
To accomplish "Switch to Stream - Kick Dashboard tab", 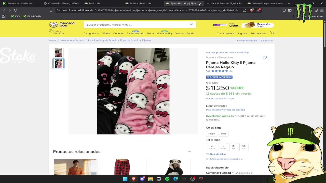I will pos(19,3).
